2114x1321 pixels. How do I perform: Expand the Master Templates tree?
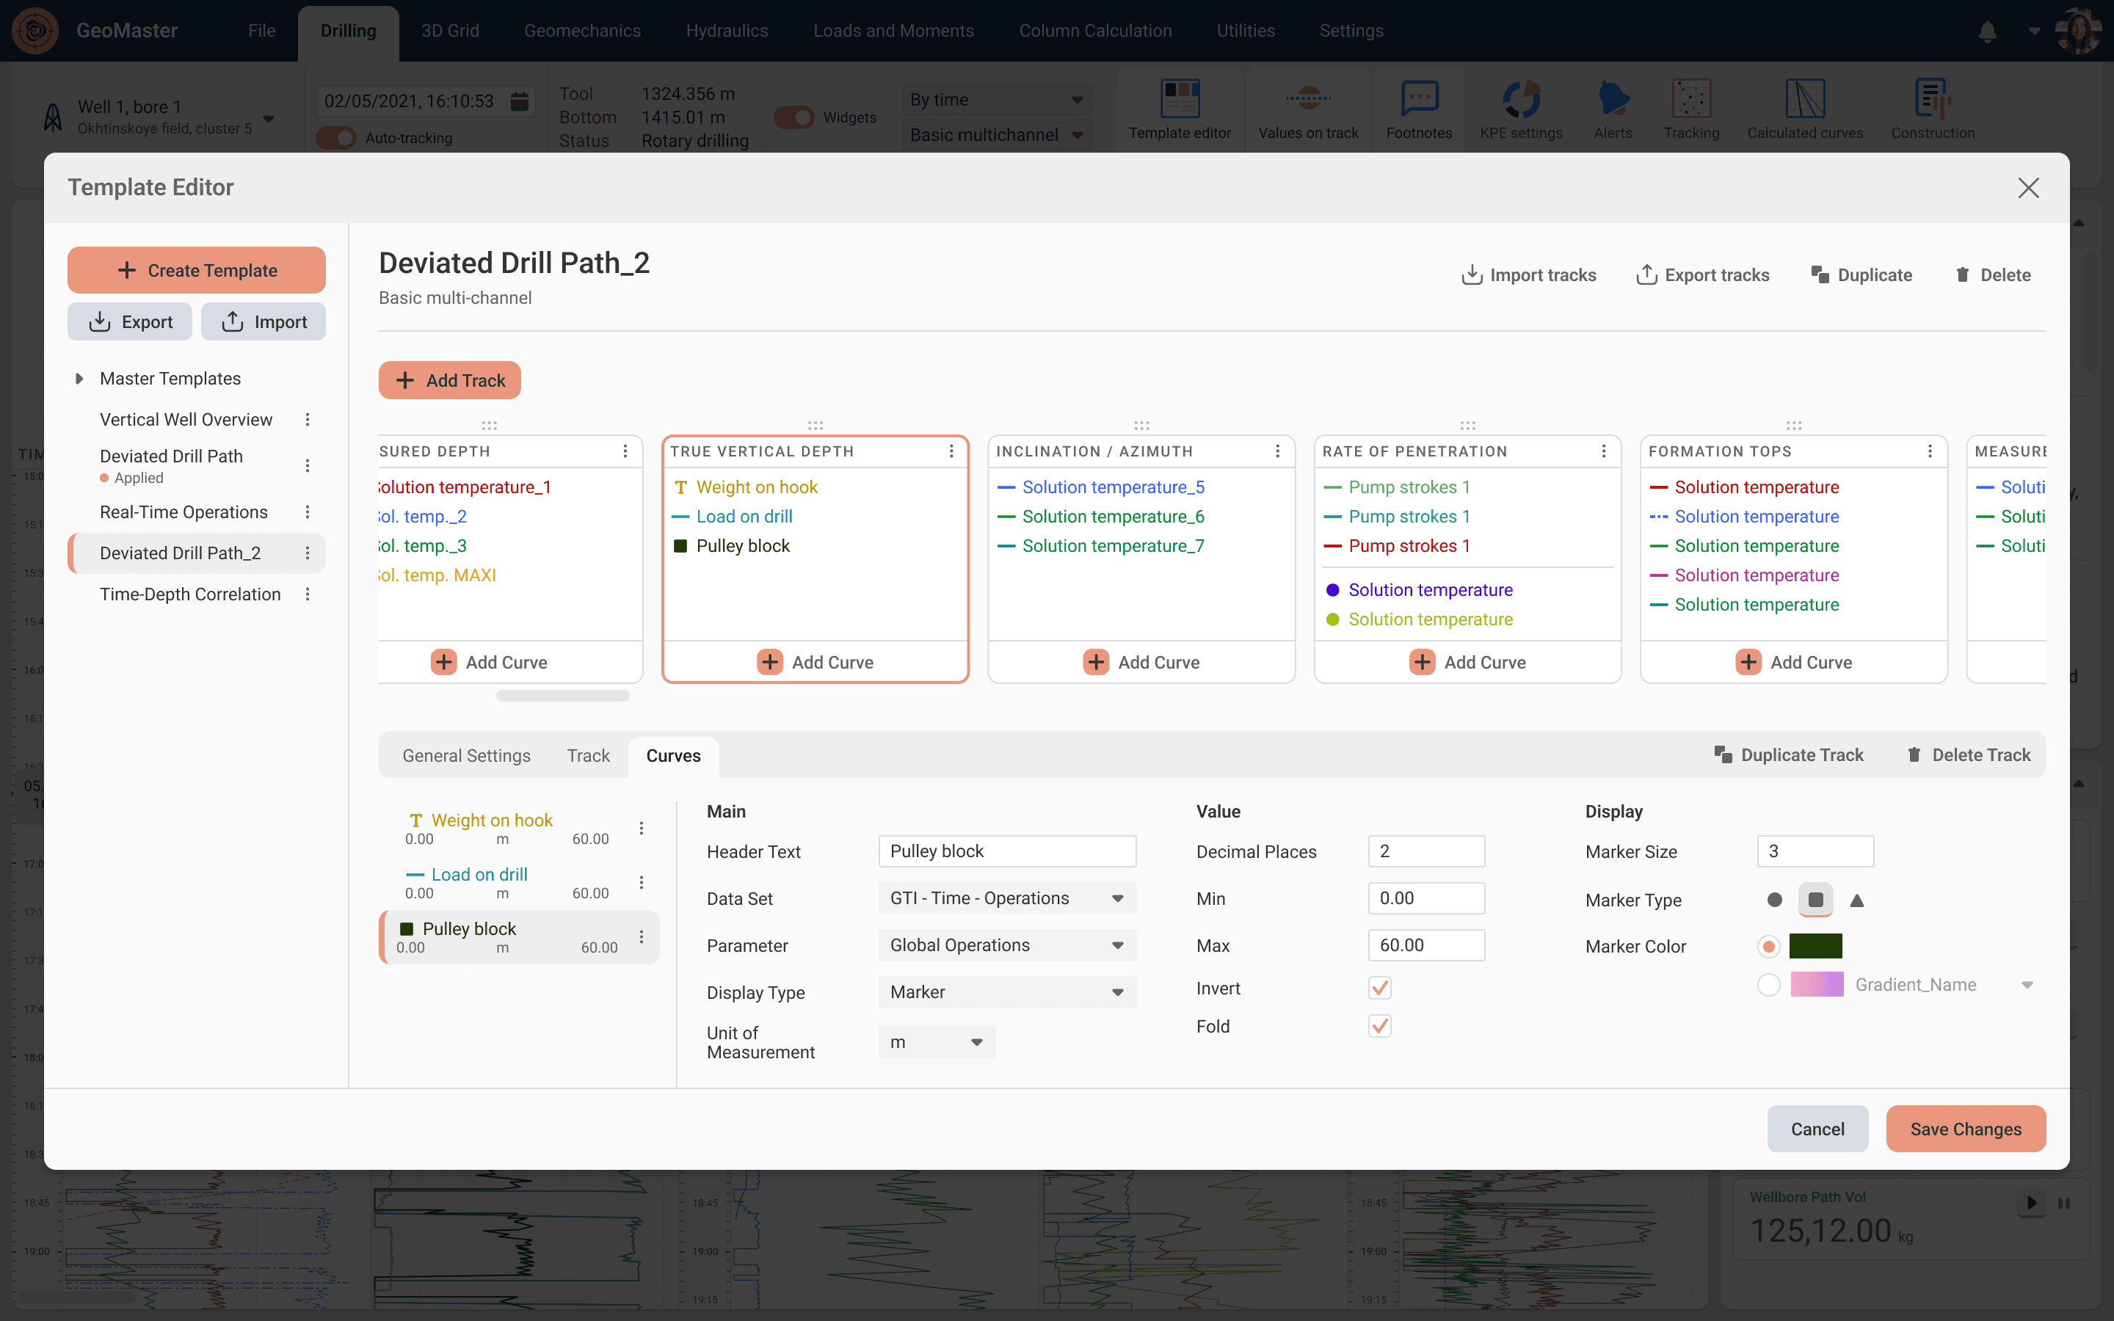point(79,378)
